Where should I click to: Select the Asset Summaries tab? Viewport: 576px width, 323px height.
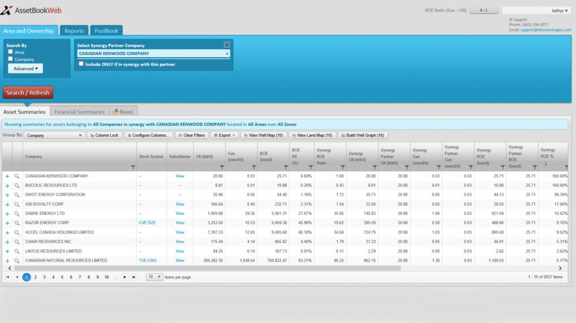(x=24, y=111)
